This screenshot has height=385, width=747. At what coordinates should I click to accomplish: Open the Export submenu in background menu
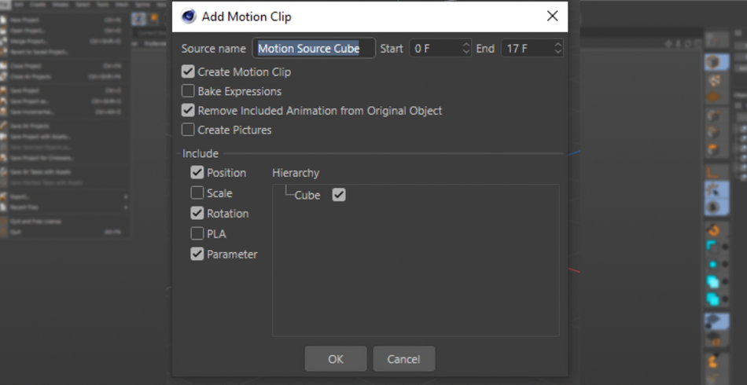click(x=64, y=196)
